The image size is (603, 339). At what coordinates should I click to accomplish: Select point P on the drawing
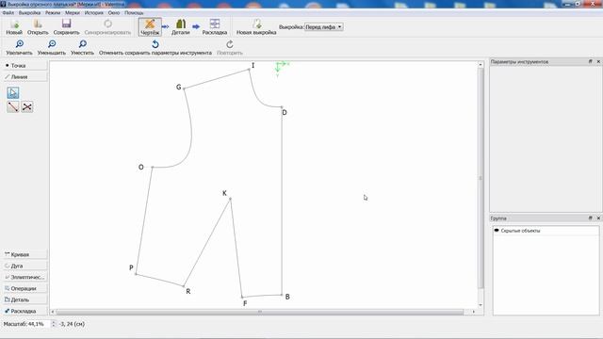[136, 274]
